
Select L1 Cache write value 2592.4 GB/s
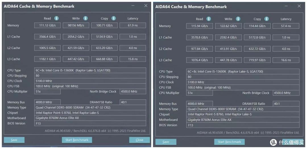(x=228, y=37)
